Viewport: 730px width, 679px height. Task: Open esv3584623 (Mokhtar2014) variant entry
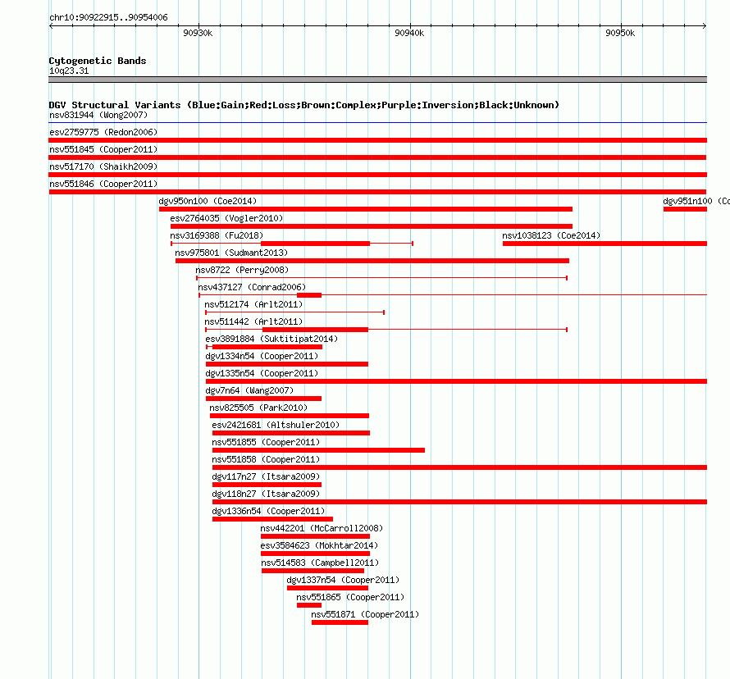tap(319, 545)
